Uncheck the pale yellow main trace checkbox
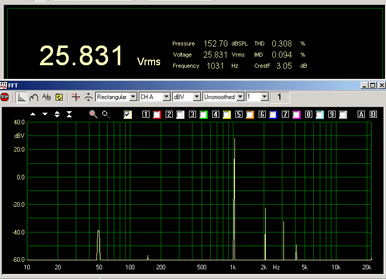 tap(127, 115)
